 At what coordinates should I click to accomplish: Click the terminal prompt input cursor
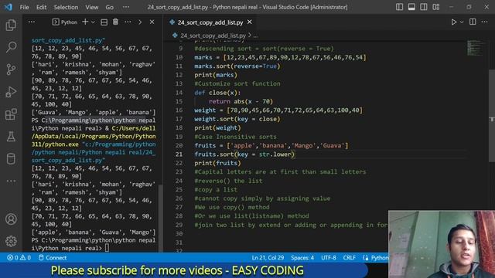click(x=107, y=248)
